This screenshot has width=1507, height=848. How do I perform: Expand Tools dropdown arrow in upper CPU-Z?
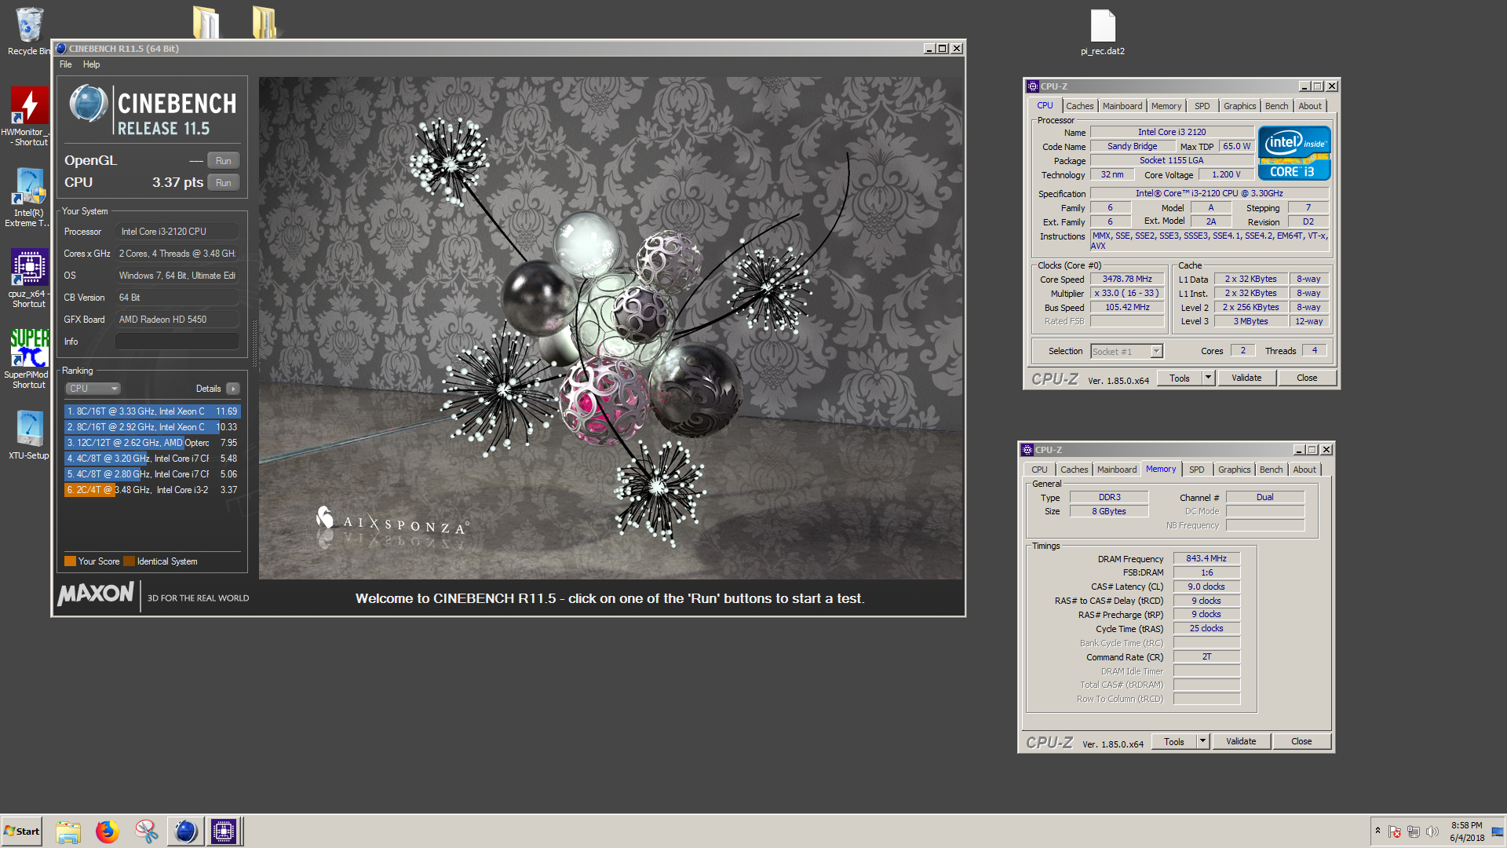[1209, 378]
